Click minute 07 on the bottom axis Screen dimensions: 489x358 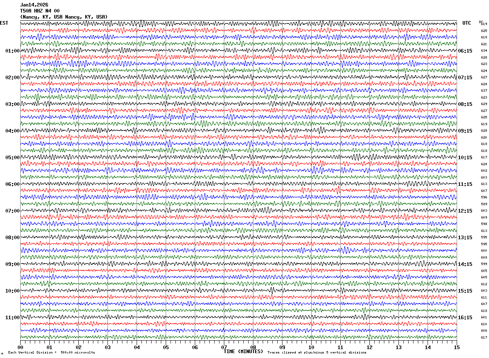click(x=224, y=347)
